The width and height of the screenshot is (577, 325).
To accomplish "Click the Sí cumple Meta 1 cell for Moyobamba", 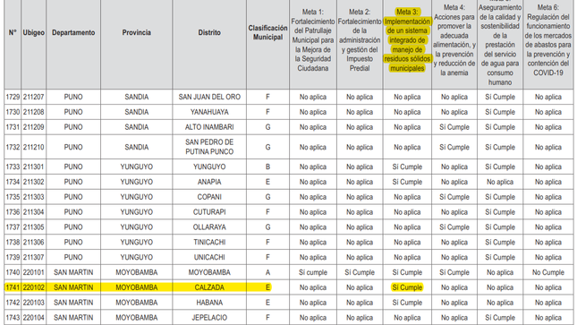I will (313, 272).
